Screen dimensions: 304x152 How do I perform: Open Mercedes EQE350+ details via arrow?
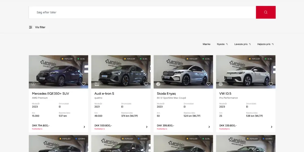[x=84, y=127]
